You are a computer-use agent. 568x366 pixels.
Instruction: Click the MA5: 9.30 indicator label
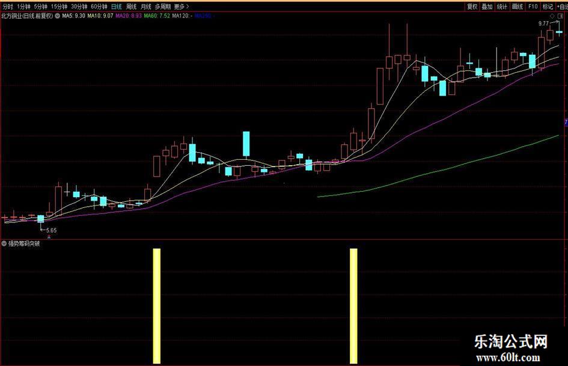pos(73,16)
